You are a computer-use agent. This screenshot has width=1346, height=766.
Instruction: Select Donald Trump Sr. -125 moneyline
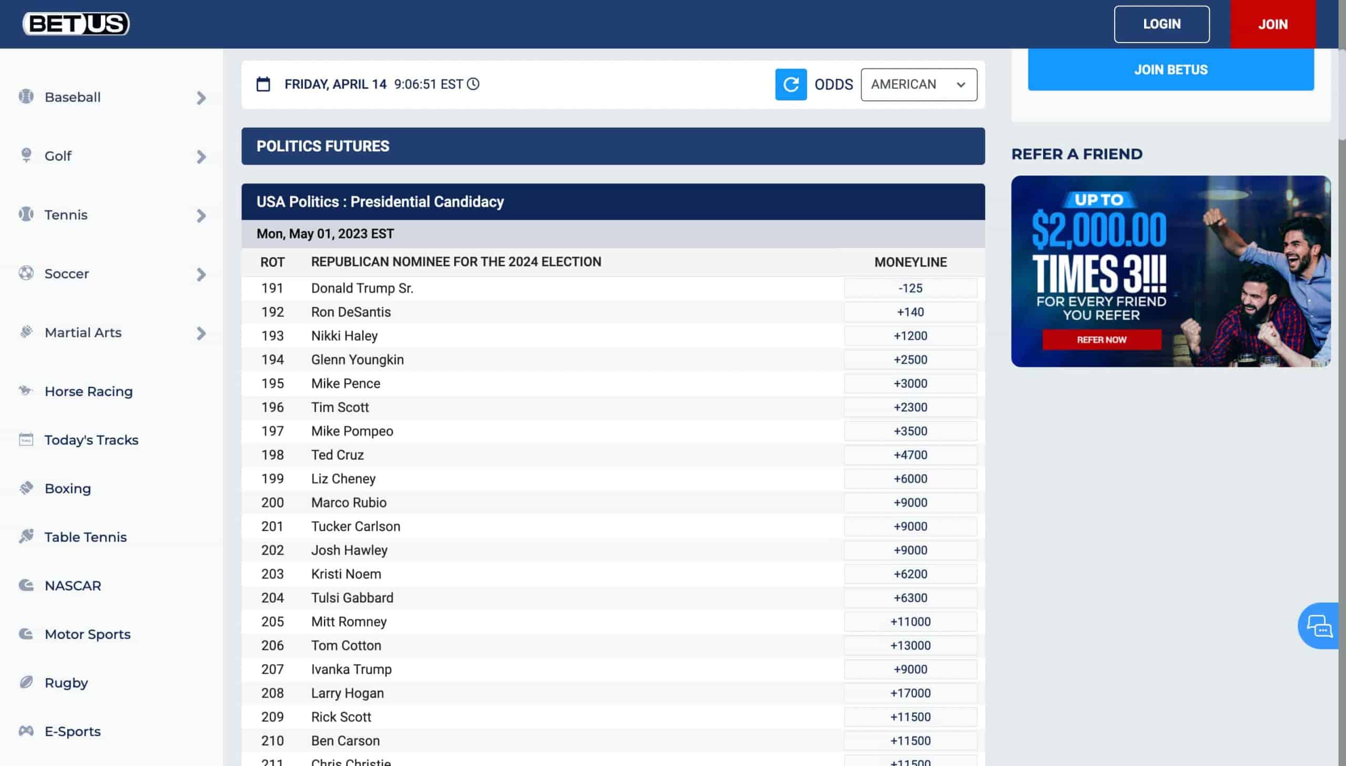click(911, 288)
